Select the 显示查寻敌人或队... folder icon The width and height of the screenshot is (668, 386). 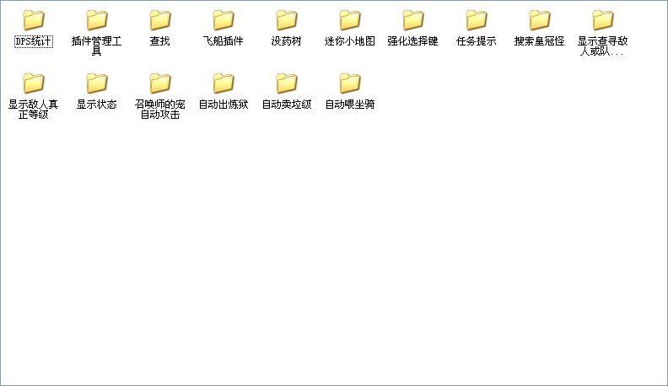pyautogui.click(x=603, y=20)
